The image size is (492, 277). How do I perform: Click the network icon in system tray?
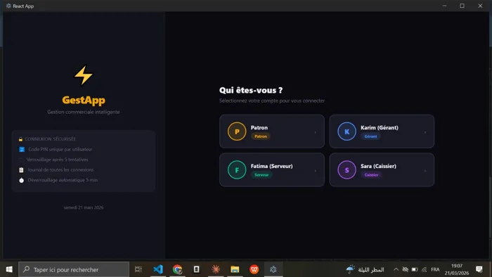coord(425,269)
